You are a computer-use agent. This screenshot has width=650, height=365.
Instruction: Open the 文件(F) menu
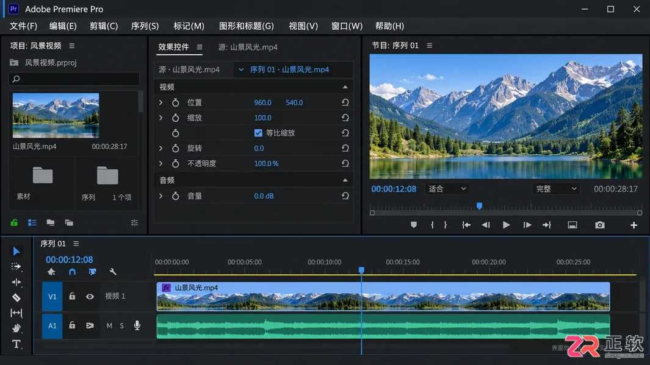click(23, 26)
